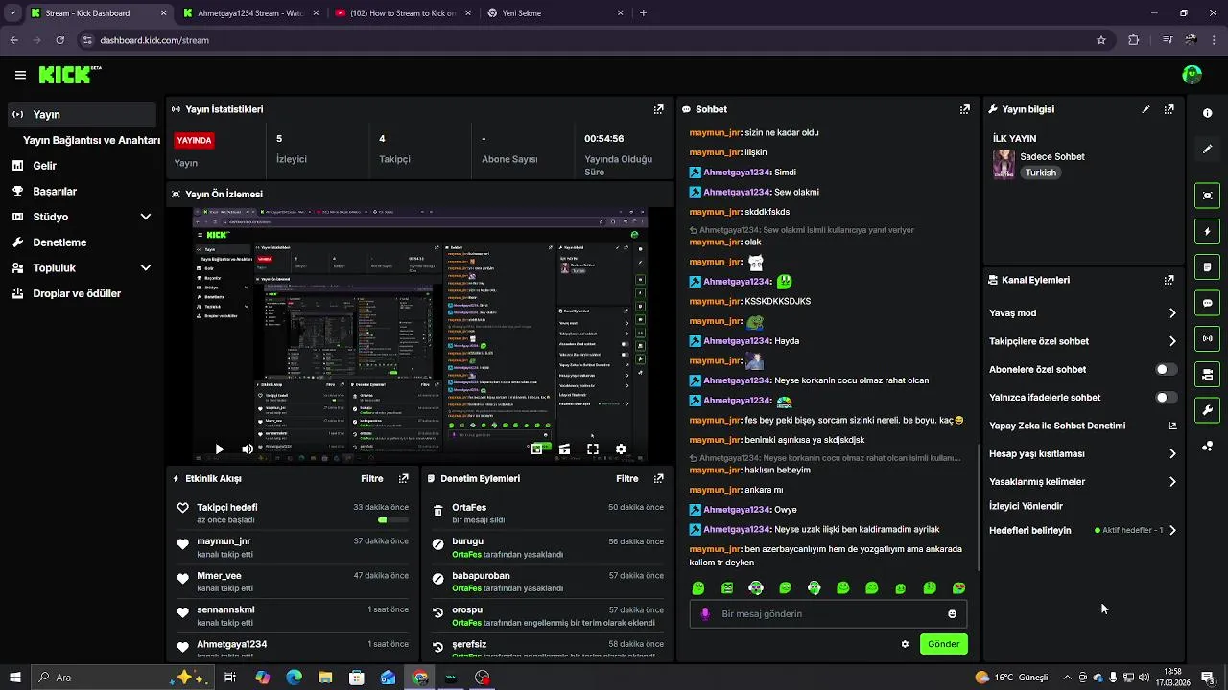Click the purple microphone icon in chat input
1228x690 pixels.
705,614
